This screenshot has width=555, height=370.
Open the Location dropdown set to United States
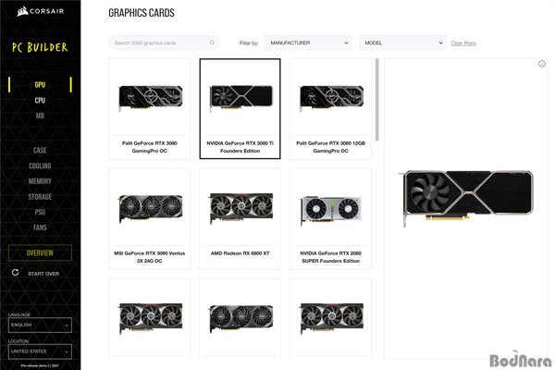click(x=40, y=351)
